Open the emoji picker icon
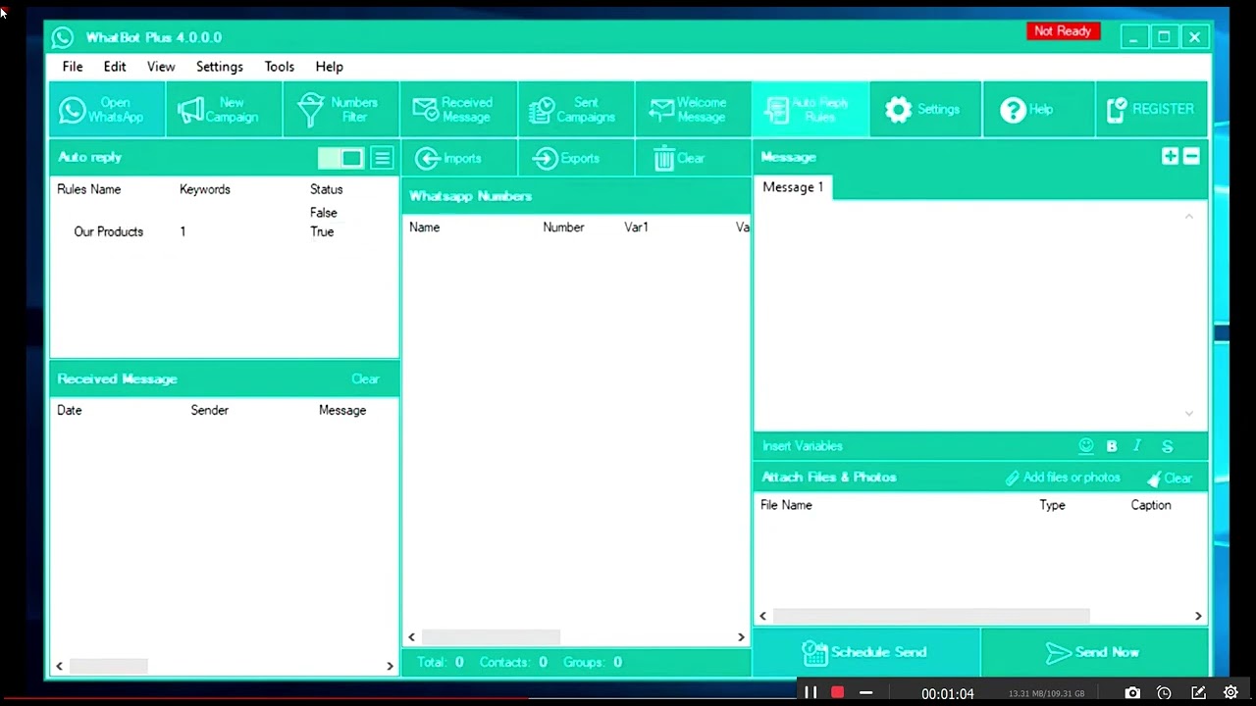The height and width of the screenshot is (706, 1256). tap(1086, 446)
